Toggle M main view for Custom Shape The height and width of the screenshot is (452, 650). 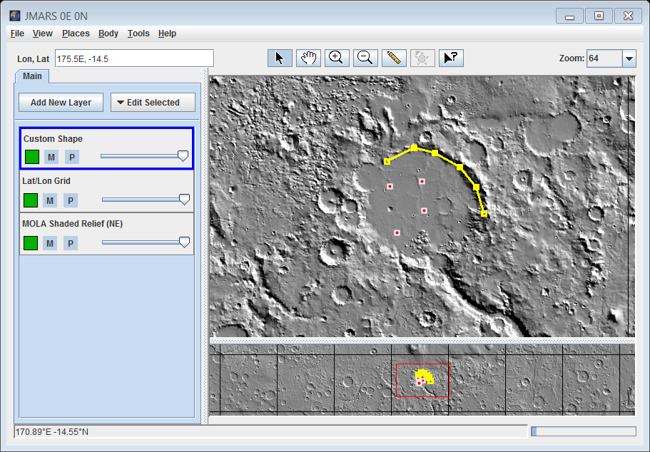(51, 157)
